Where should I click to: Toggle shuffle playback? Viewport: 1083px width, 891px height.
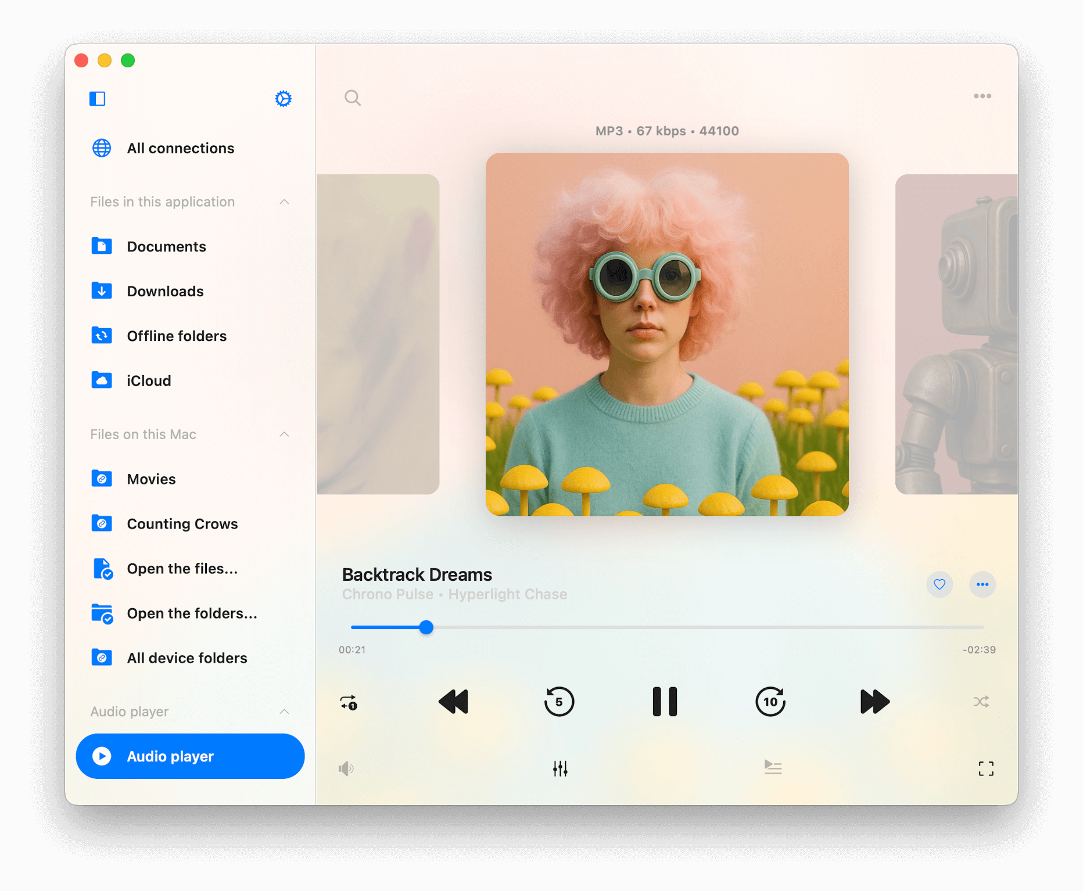tap(981, 702)
